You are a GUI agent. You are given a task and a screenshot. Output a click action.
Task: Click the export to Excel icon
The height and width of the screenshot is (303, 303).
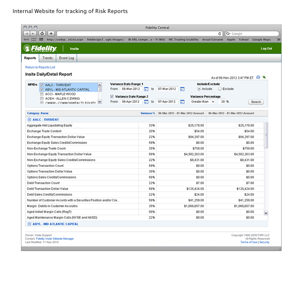[264, 77]
